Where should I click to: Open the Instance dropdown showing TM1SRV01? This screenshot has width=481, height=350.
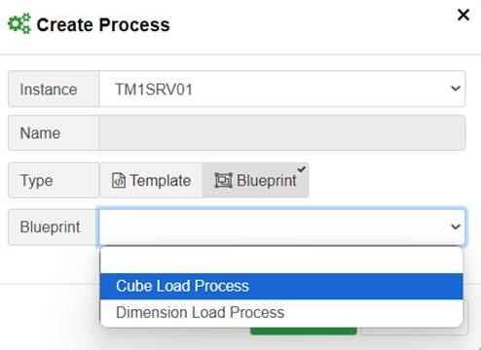(282, 88)
